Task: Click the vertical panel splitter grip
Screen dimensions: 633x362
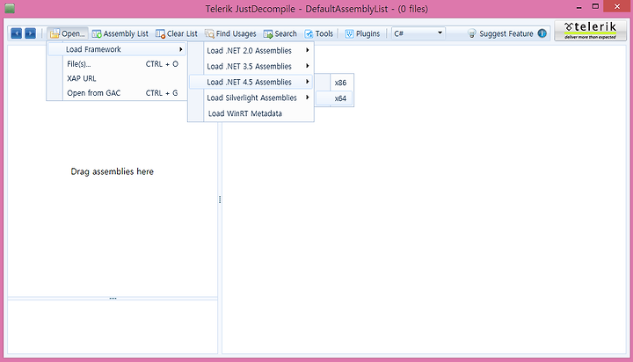Action: tap(220, 199)
